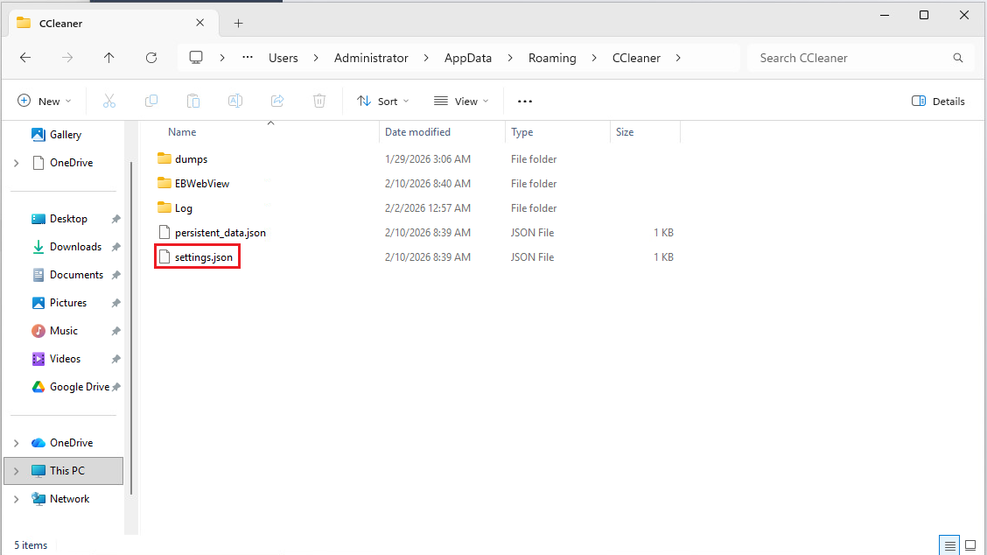Viewport: 987px width, 555px height.
Task: Add a new tab with plus button
Action: point(238,24)
